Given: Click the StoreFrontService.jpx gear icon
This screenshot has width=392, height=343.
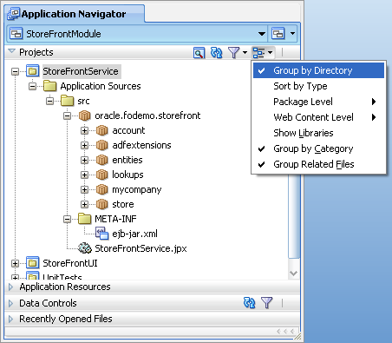Looking at the screenshot, I should tap(85, 248).
